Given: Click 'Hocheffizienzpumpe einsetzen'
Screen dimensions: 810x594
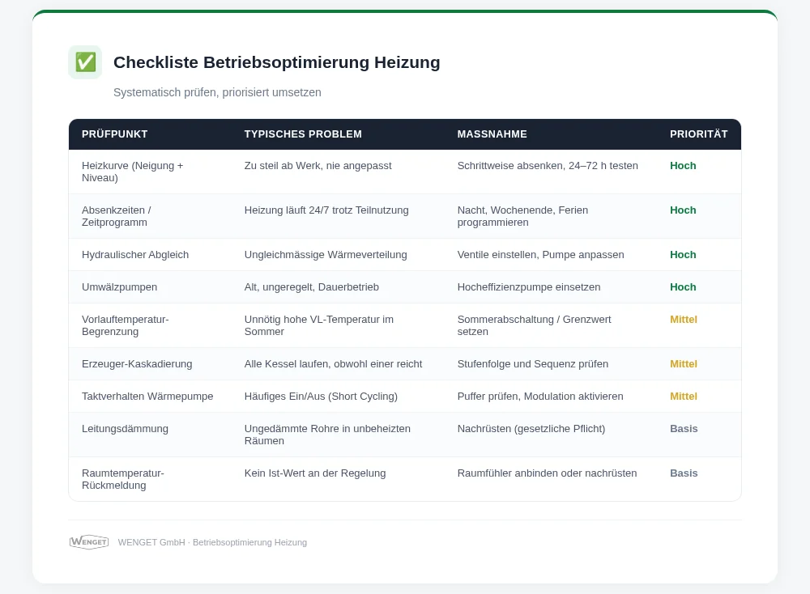Looking at the screenshot, I should pos(529,287).
